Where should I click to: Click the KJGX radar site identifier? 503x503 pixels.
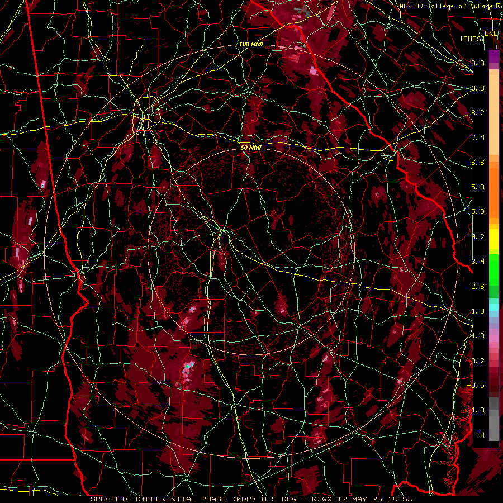coord(321,499)
